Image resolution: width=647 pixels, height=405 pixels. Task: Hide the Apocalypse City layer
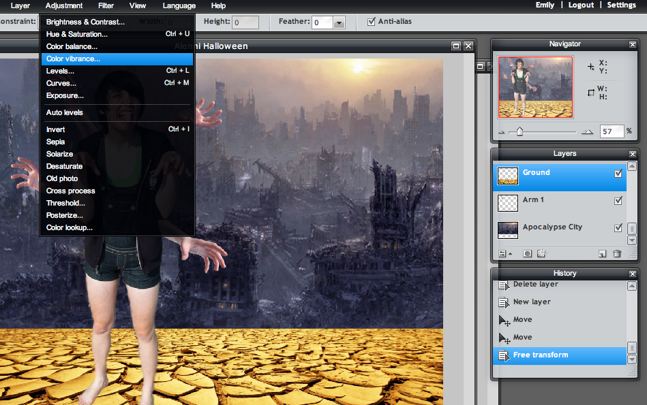coord(618,228)
